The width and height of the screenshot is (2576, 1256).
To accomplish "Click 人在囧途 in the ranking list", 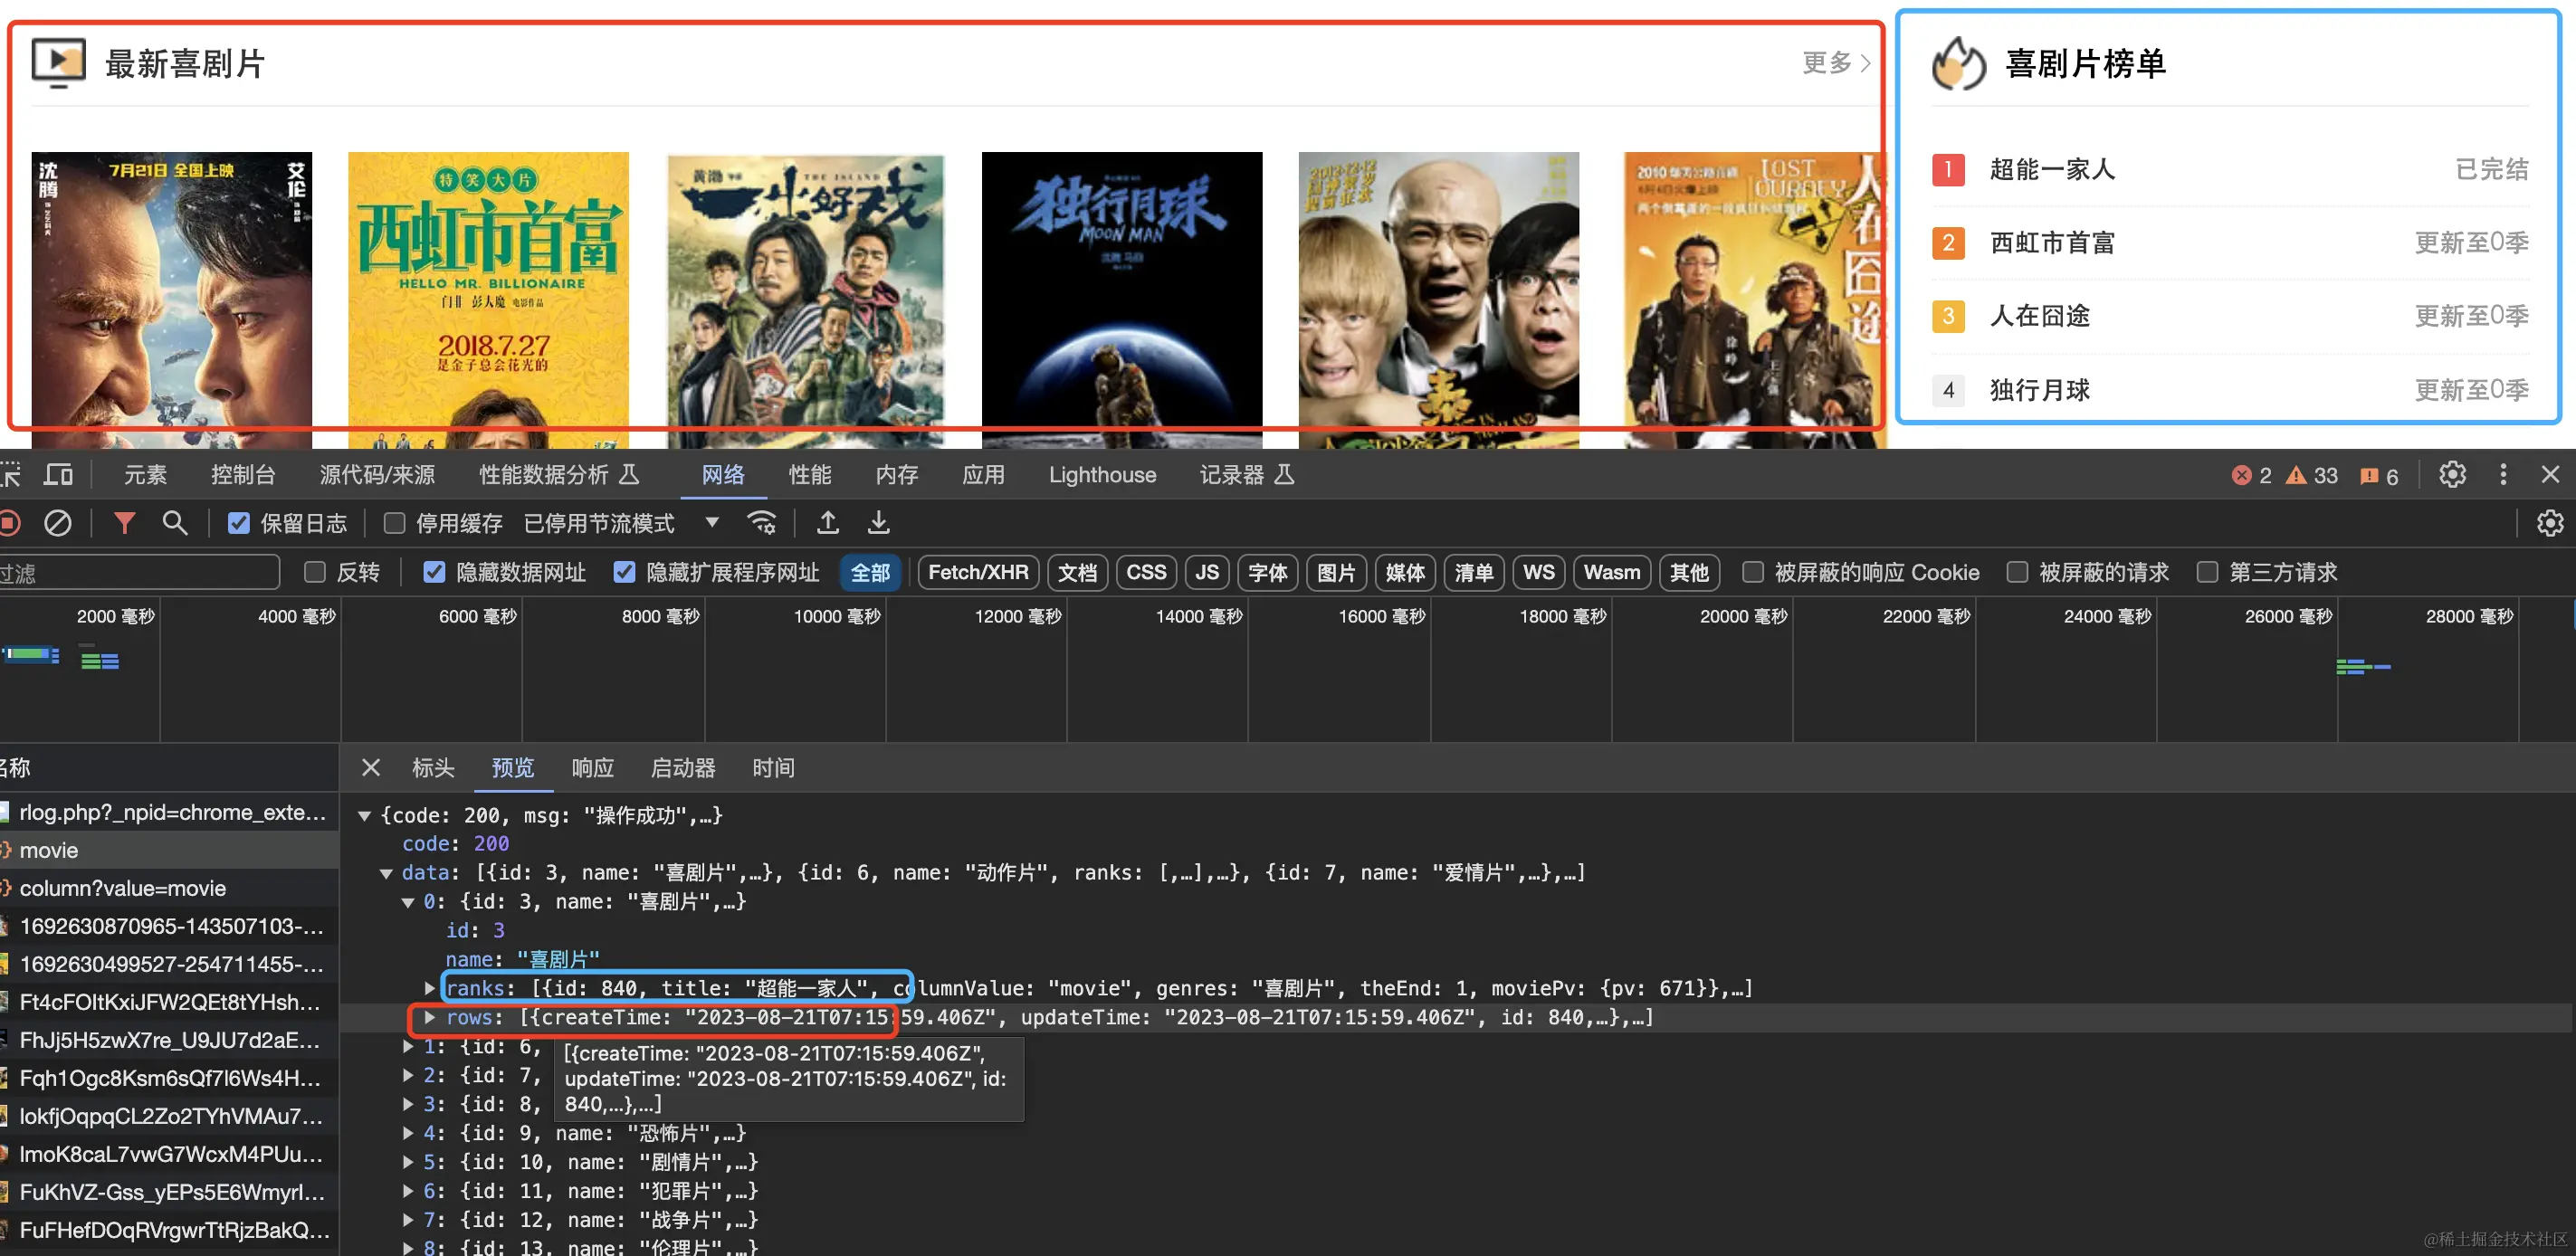I will 2040,316.
